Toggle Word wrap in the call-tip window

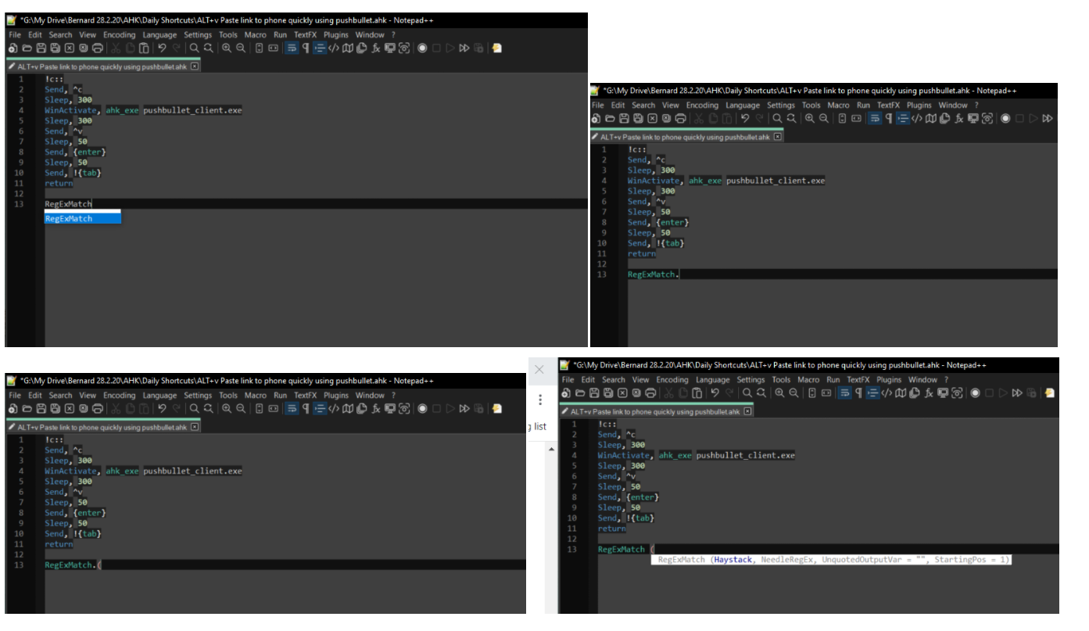click(x=845, y=393)
